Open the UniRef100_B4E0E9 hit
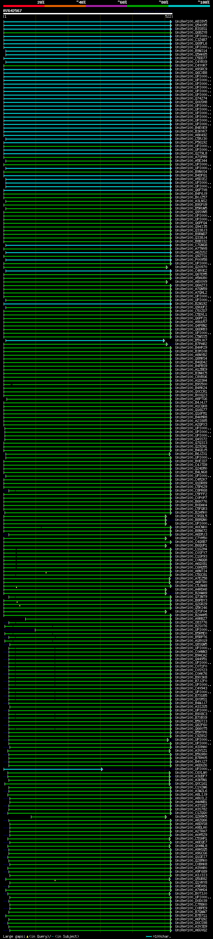213x939 pixels. coord(191,128)
